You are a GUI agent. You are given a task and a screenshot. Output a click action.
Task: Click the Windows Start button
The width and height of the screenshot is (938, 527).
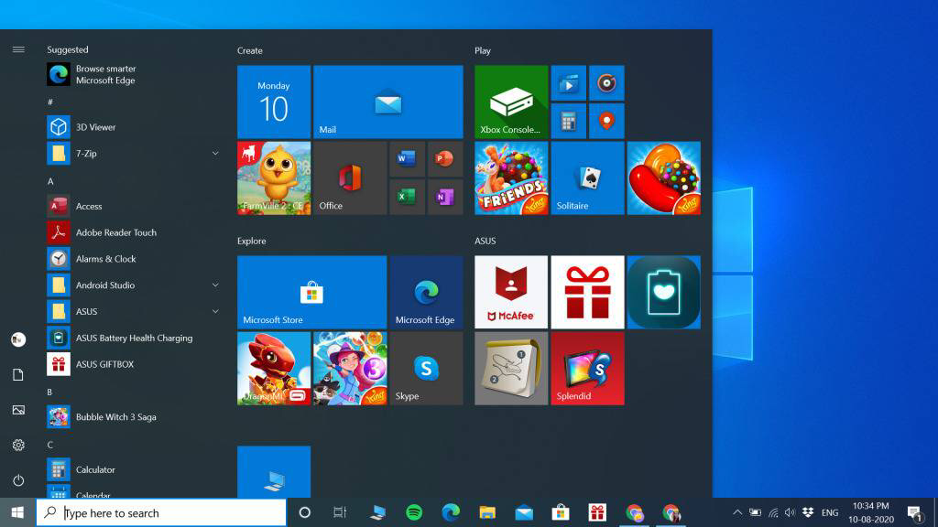17,512
